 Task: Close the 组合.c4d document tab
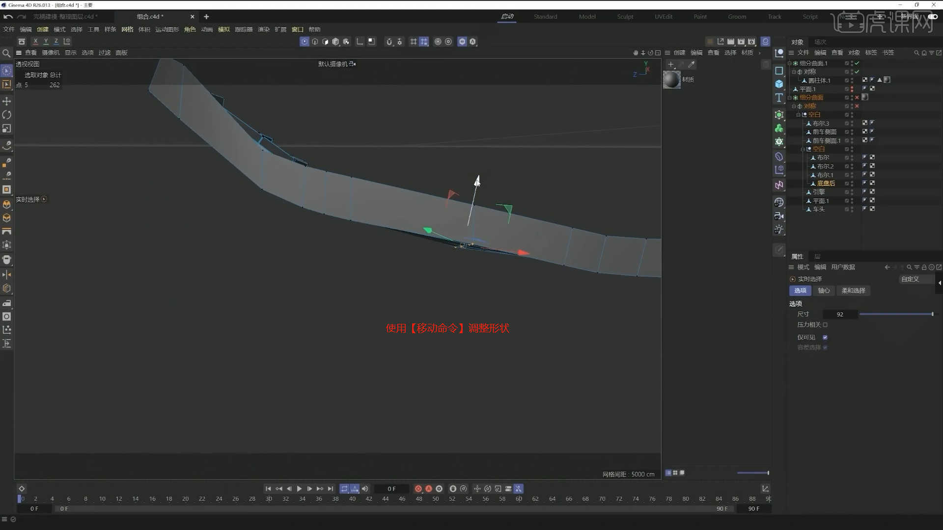(x=192, y=17)
